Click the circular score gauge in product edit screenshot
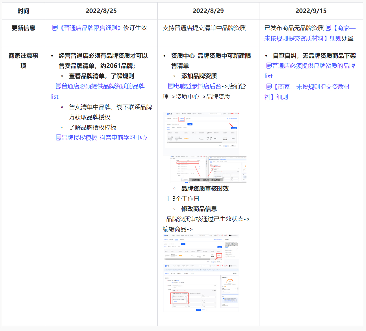Viewport: 366px width, 331px height. click(230, 282)
